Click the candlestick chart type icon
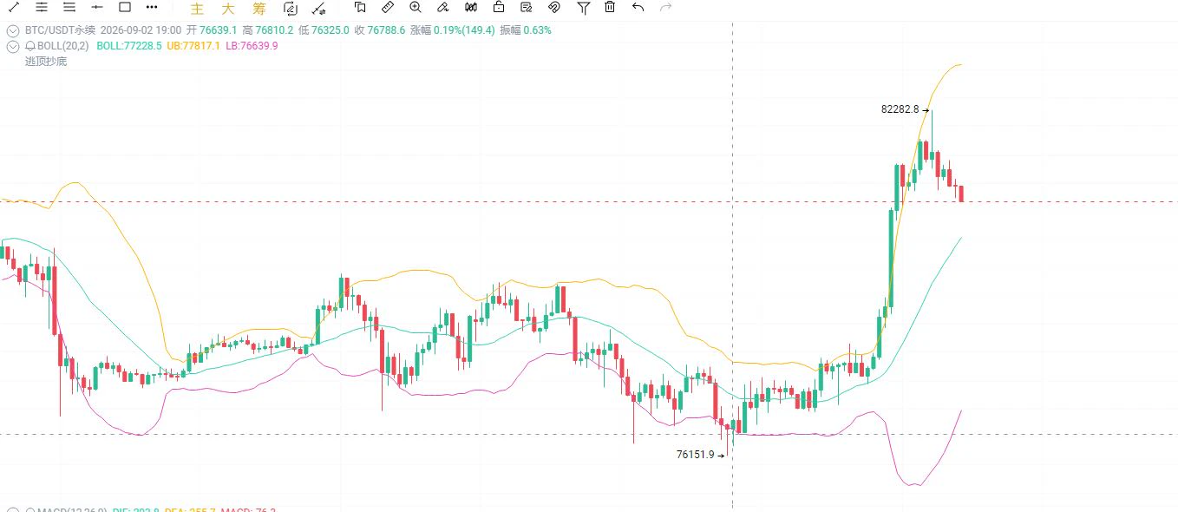1178x512 pixels. pyautogui.click(x=471, y=7)
